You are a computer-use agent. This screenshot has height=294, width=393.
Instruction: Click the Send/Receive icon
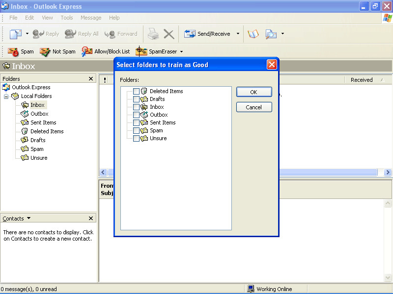[190, 34]
